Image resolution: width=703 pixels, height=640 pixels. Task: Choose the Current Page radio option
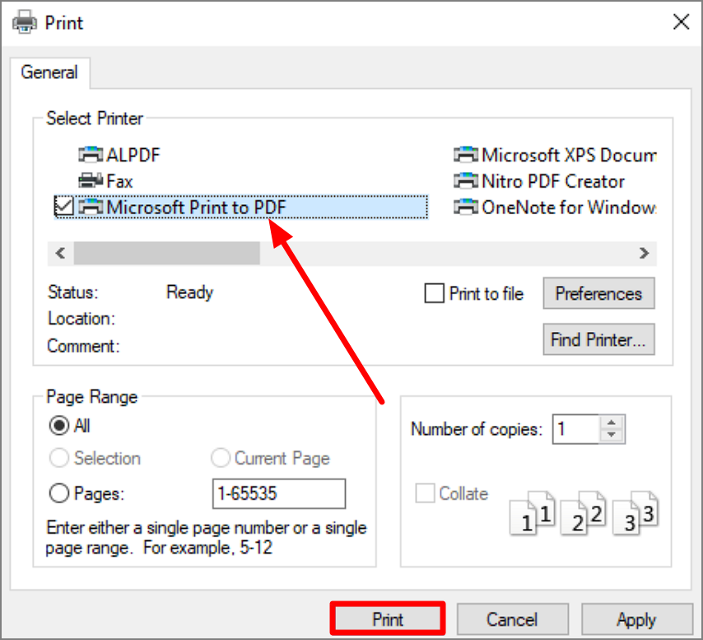pos(221,458)
